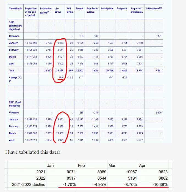Screen dimensions: 186x192
Task: Select March 2021 live births value 10 067 in upper table
Action: [60, 133]
